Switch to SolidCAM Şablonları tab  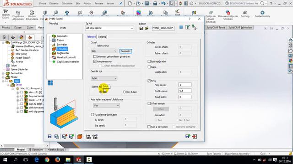click(x=240, y=27)
